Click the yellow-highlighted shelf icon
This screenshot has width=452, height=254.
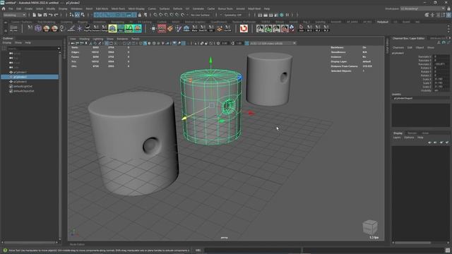[113, 28]
